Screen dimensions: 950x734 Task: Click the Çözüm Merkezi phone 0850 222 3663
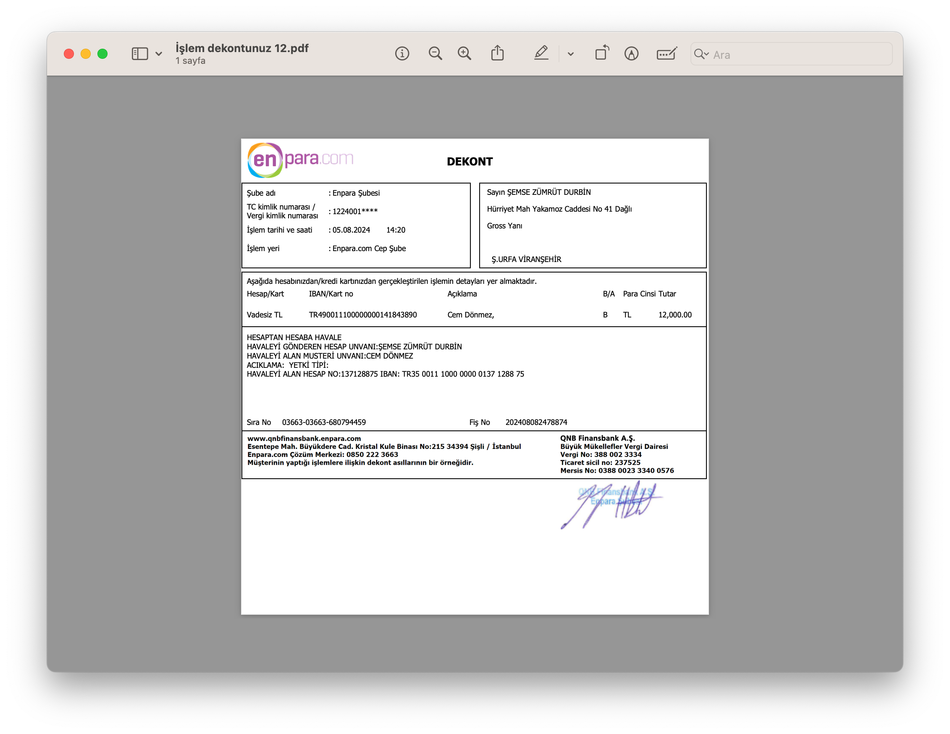372,454
